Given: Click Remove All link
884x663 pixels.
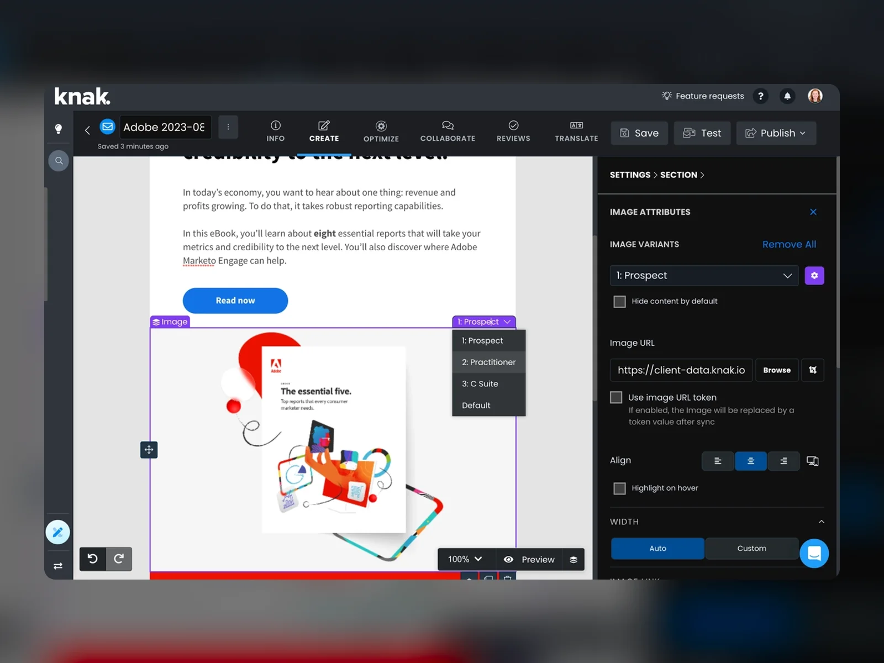Looking at the screenshot, I should point(789,244).
